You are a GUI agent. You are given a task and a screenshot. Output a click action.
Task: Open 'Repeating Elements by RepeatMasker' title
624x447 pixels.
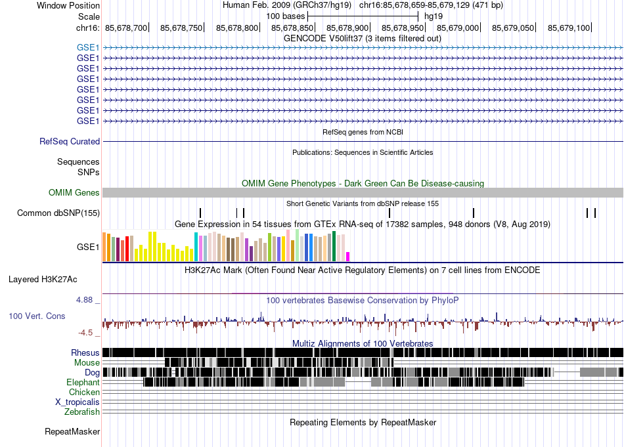363,422
